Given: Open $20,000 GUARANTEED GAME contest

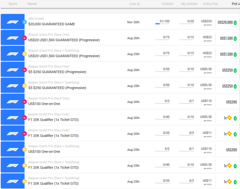Looking at the screenshot, I should [x=52, y=24].
